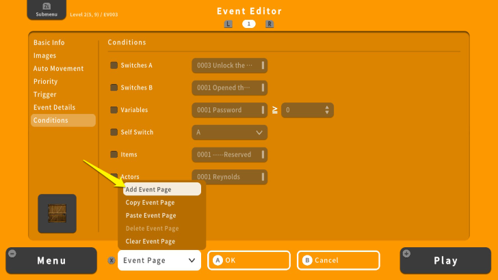Open the ZL Submenu button
This screenshot has height=280, width=498.
47,10
